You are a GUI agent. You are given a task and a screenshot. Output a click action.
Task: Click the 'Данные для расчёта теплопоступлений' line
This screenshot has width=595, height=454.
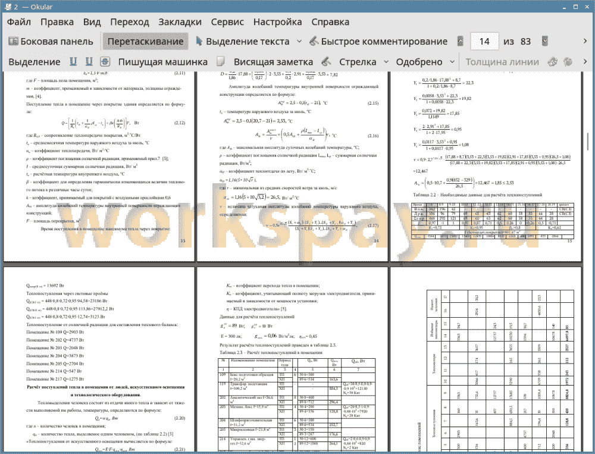(x=257, y=317)
